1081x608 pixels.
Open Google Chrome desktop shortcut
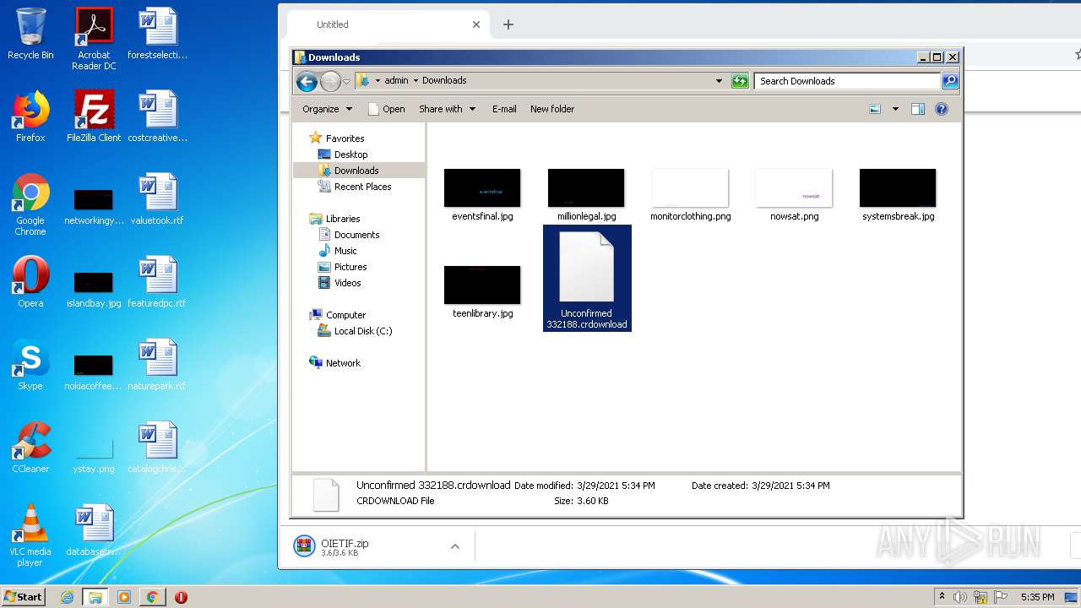(x=30, y=204)
